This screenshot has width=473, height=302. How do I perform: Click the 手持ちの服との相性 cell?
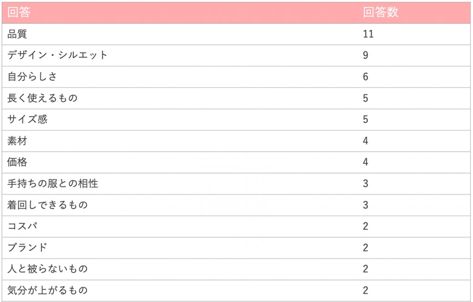[52, 184]
